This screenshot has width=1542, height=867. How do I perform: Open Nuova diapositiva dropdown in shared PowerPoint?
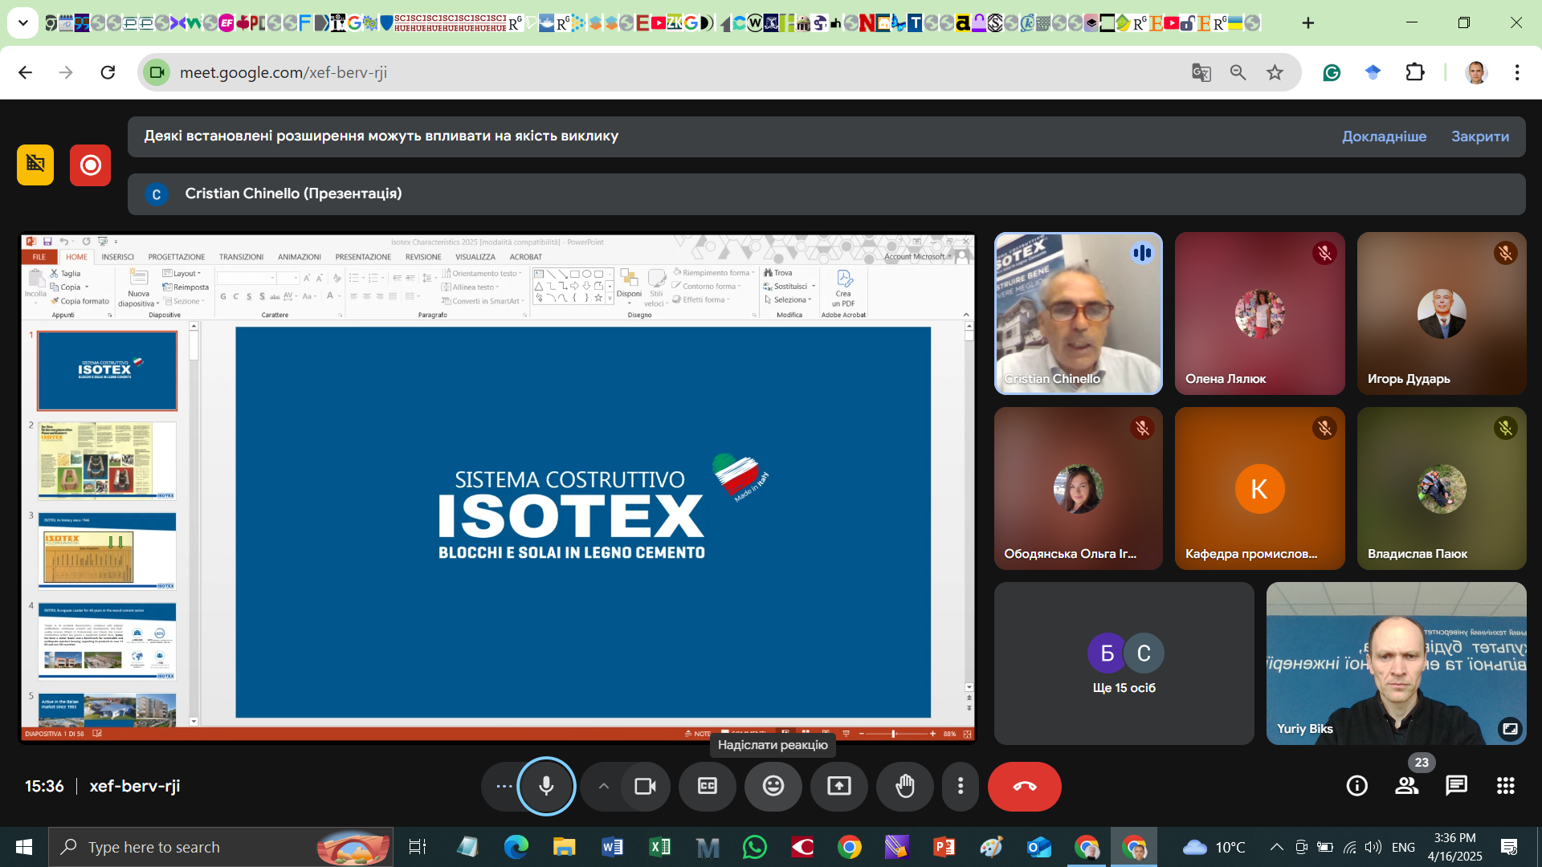(138, 299)
